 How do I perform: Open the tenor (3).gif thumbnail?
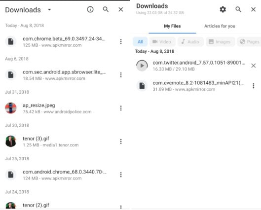click(11, 141)
